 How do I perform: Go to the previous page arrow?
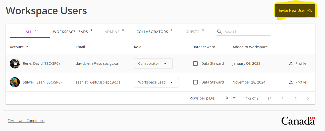283,98
